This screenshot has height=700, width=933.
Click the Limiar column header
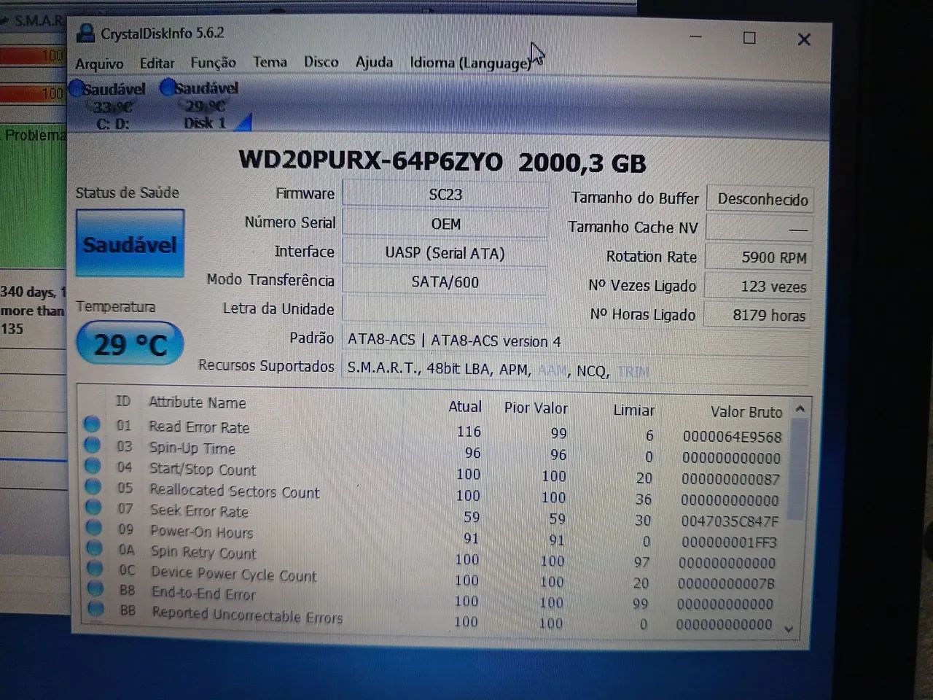(633, 410)
